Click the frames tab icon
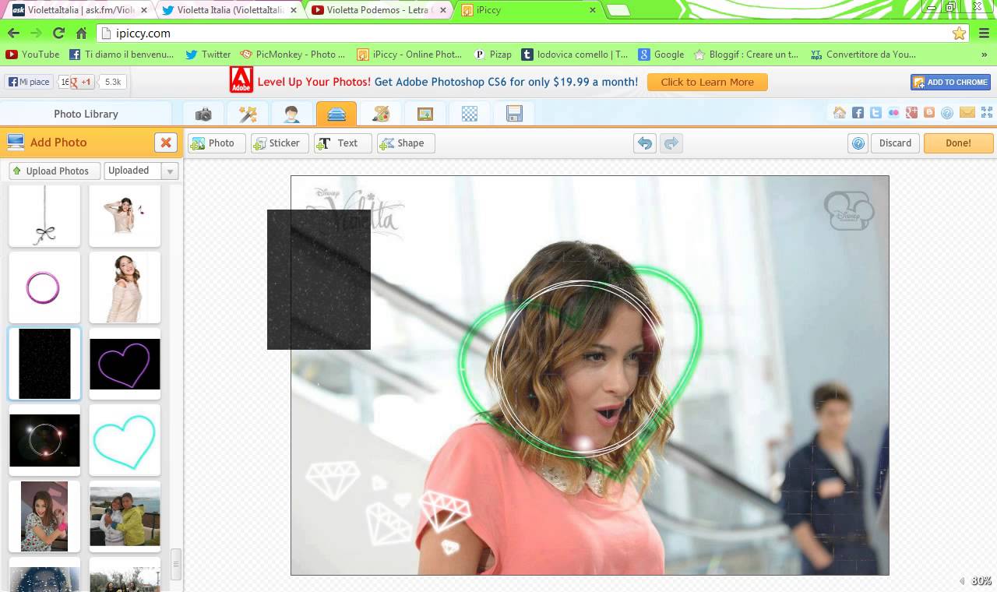 425,114
